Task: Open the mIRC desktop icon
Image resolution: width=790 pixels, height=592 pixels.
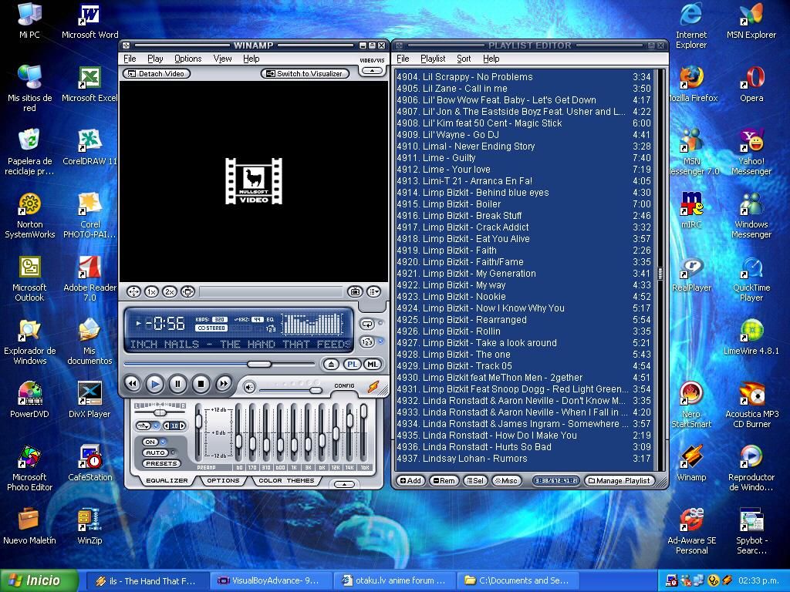Action: [x=691, y=210]
